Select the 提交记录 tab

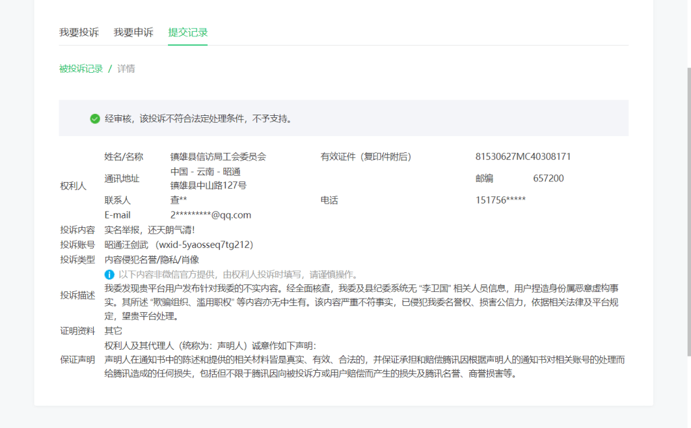tap(187, 32)
